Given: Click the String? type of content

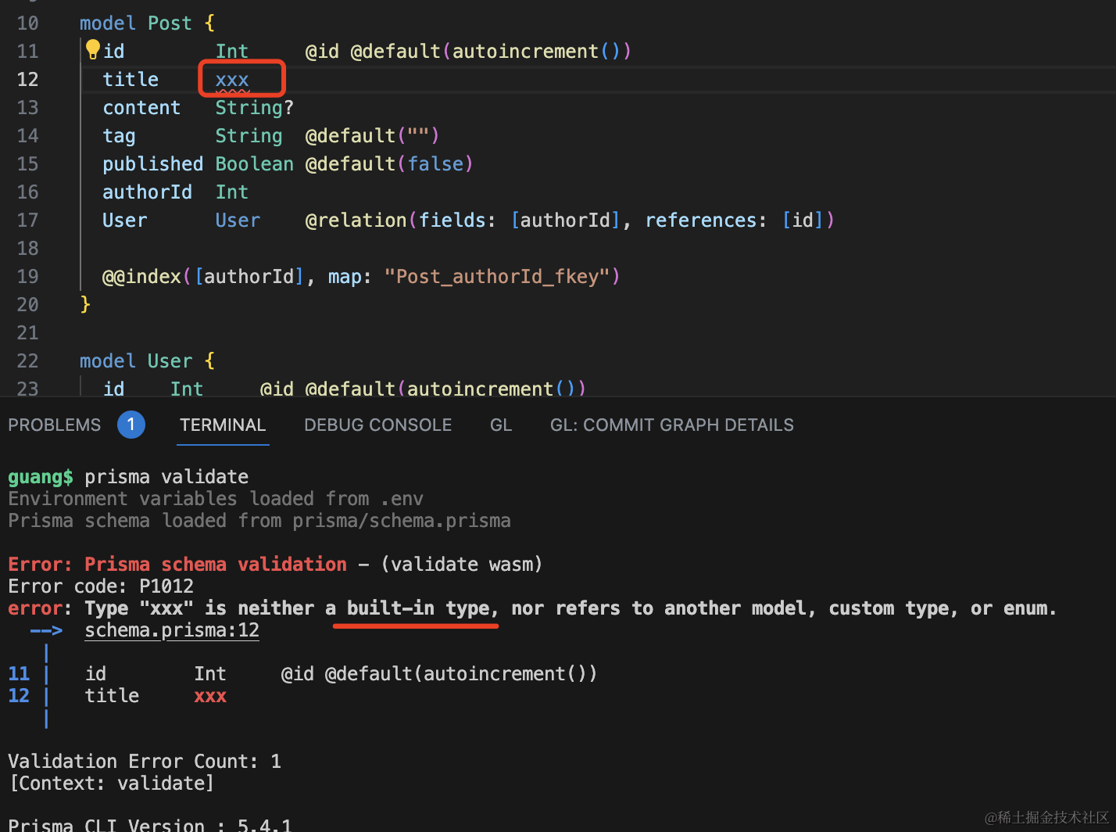Looking at the screenshot, I should pos(255,108).
